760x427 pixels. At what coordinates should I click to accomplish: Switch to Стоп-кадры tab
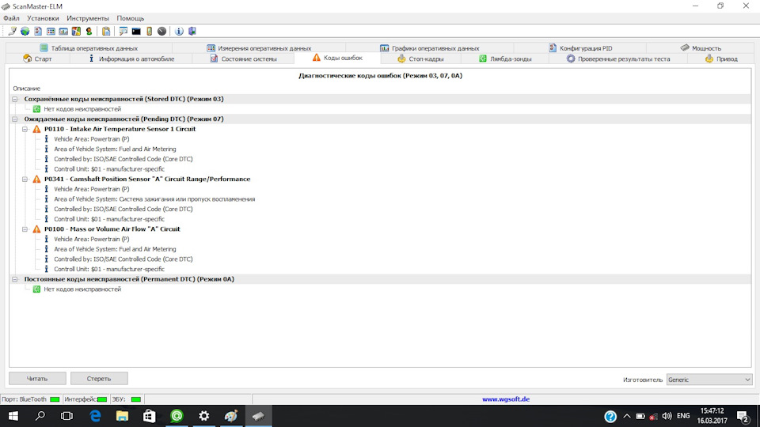tap(420, 59)
